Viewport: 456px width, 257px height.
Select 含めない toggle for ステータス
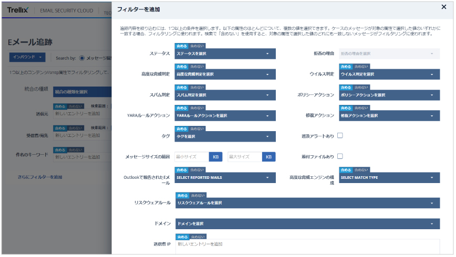(x=197, y=46)
